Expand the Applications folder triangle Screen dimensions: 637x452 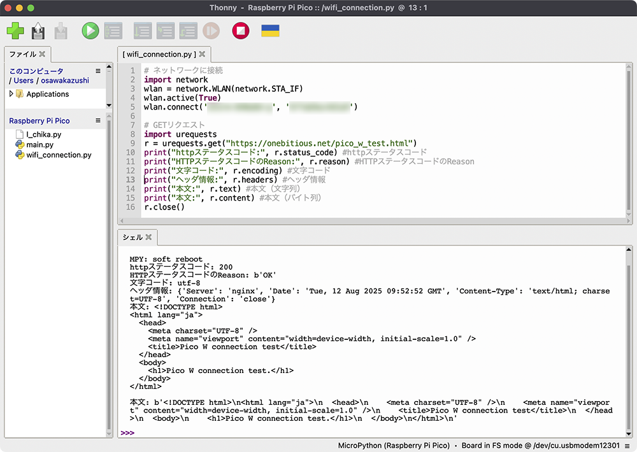click(11, 94)
